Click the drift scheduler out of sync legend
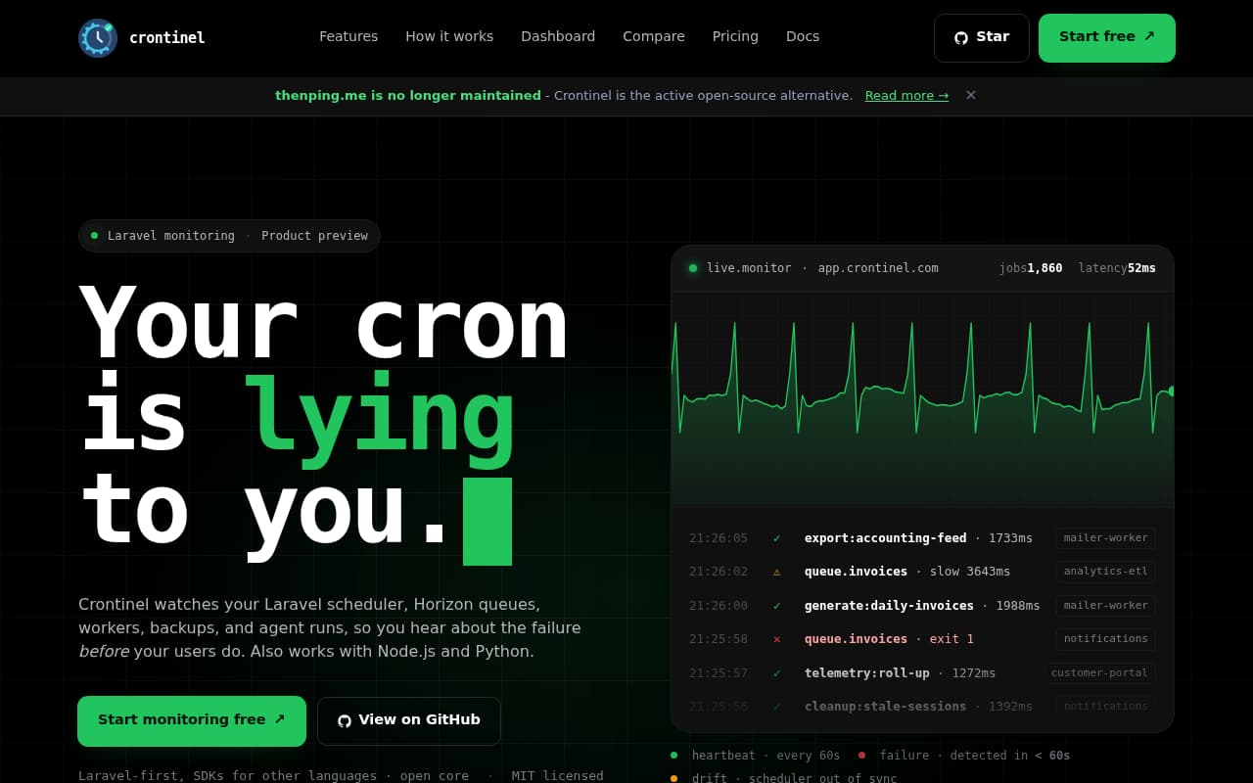Screen dimensions: 1253x783 (x=783, y=779)
